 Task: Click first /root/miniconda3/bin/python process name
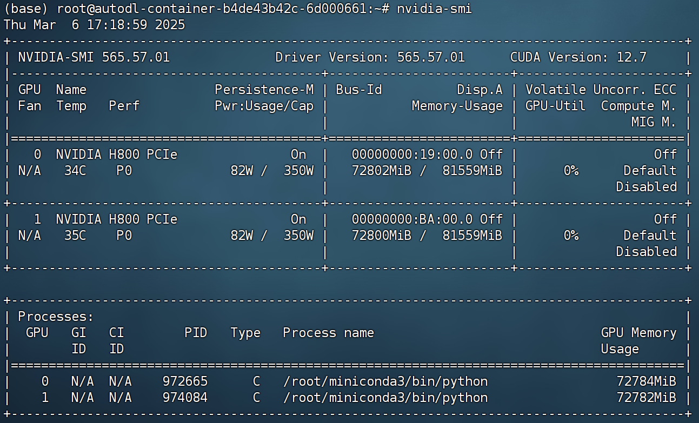click(x=385, y=381)
